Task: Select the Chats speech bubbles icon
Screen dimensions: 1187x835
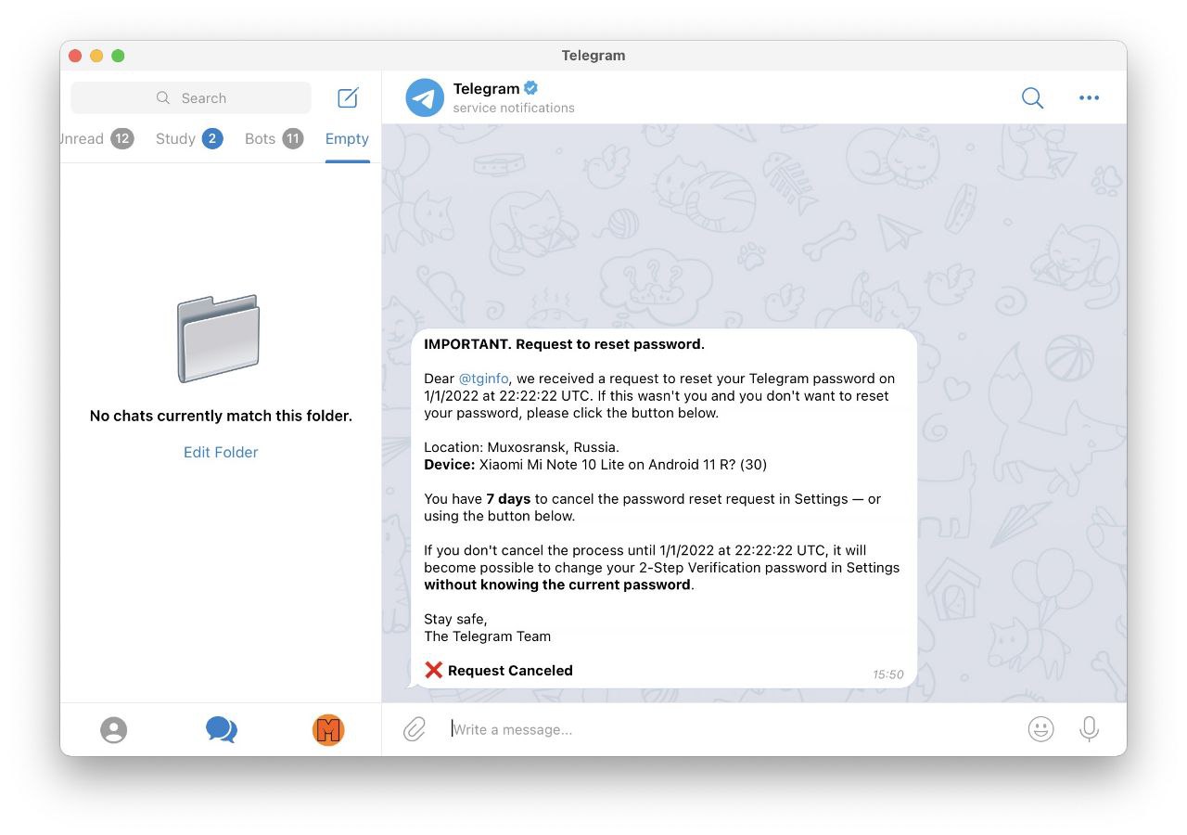Action: coord(221,729)
